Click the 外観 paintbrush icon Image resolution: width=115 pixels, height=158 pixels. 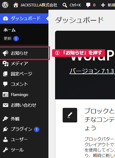click(x=5, y=119)
